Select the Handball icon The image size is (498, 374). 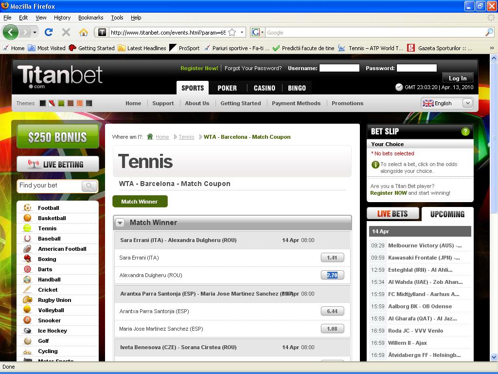28,279
